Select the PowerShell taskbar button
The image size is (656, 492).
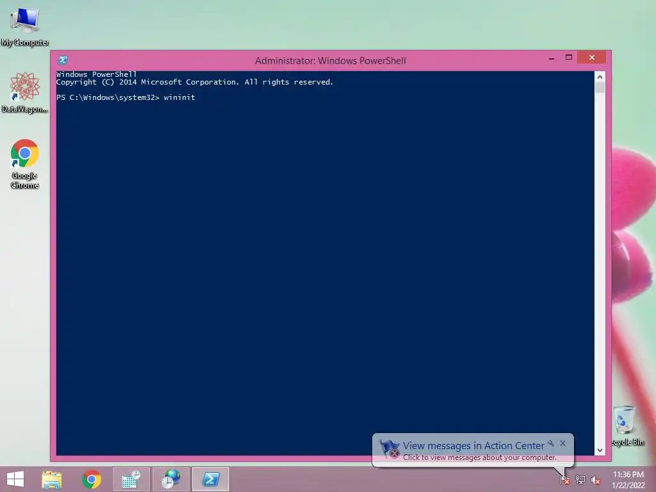click(x=210, y=479)
